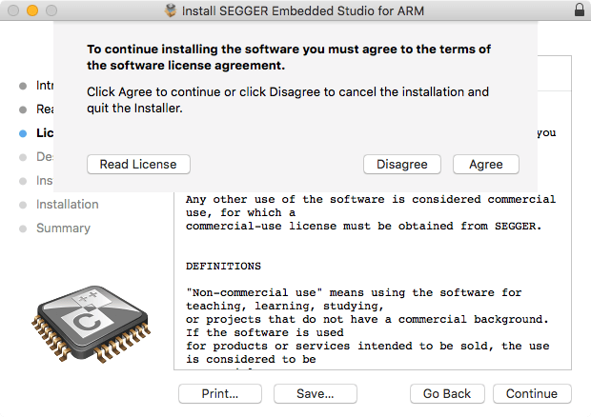The width and height of the screenshot is (591, 417).
Task: Click the bullet beside the Summary step
Action: click(23, 228)
